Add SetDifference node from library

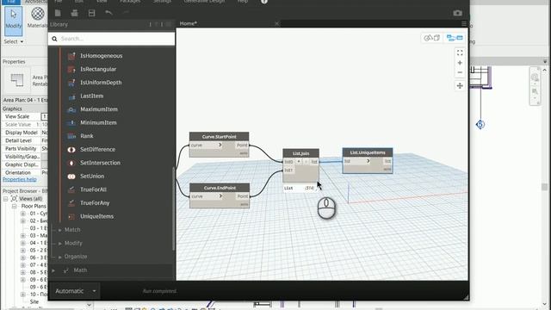point(97,149)
